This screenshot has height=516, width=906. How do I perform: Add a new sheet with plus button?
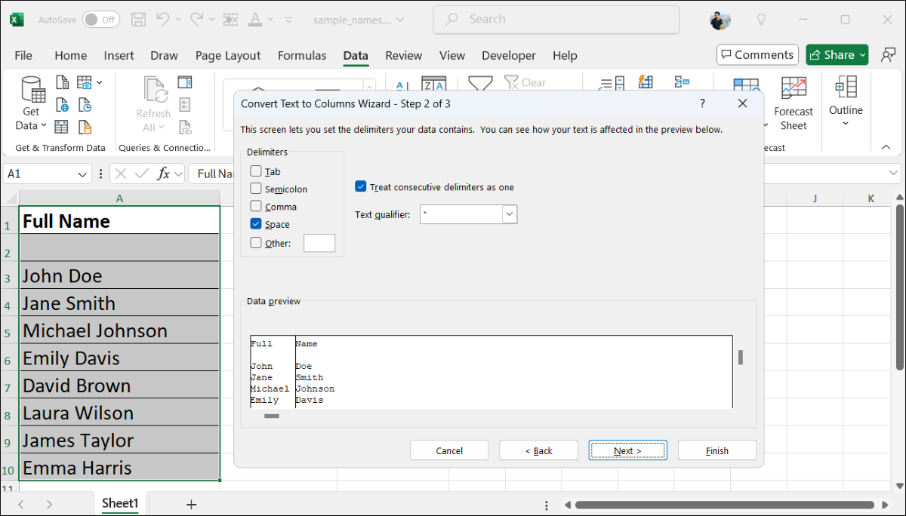(191, 504)
